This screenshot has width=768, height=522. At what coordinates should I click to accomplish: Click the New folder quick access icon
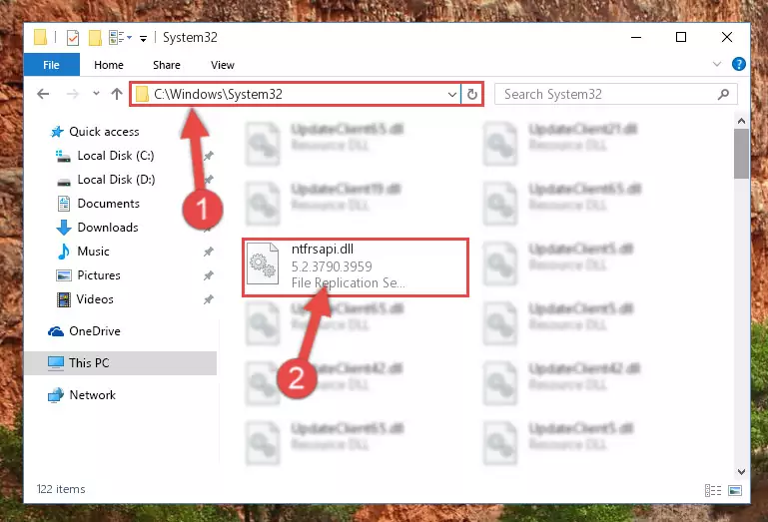(x=95, y=38)
